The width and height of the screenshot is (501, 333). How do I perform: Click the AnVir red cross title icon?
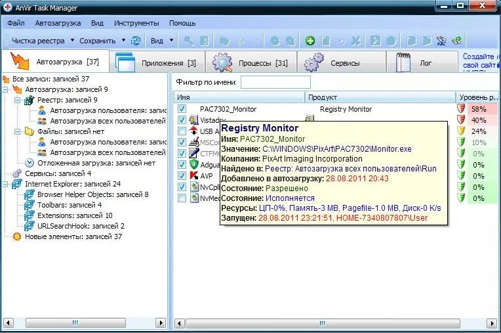pos(8,7)
